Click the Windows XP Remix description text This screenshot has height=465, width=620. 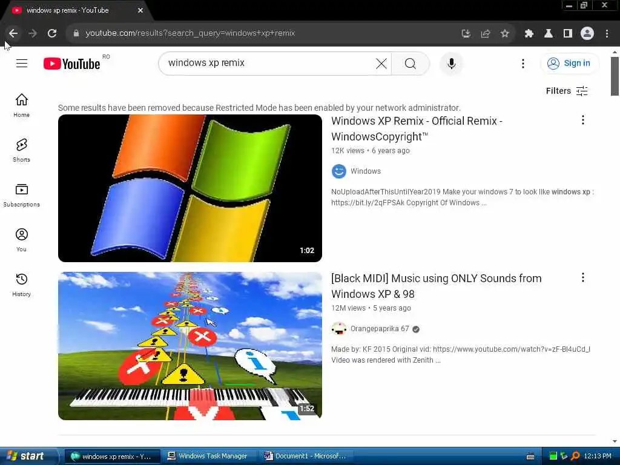click(462, 197)
